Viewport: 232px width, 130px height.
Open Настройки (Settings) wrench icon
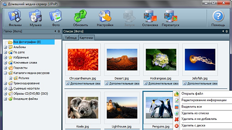(x=105, y=16)
